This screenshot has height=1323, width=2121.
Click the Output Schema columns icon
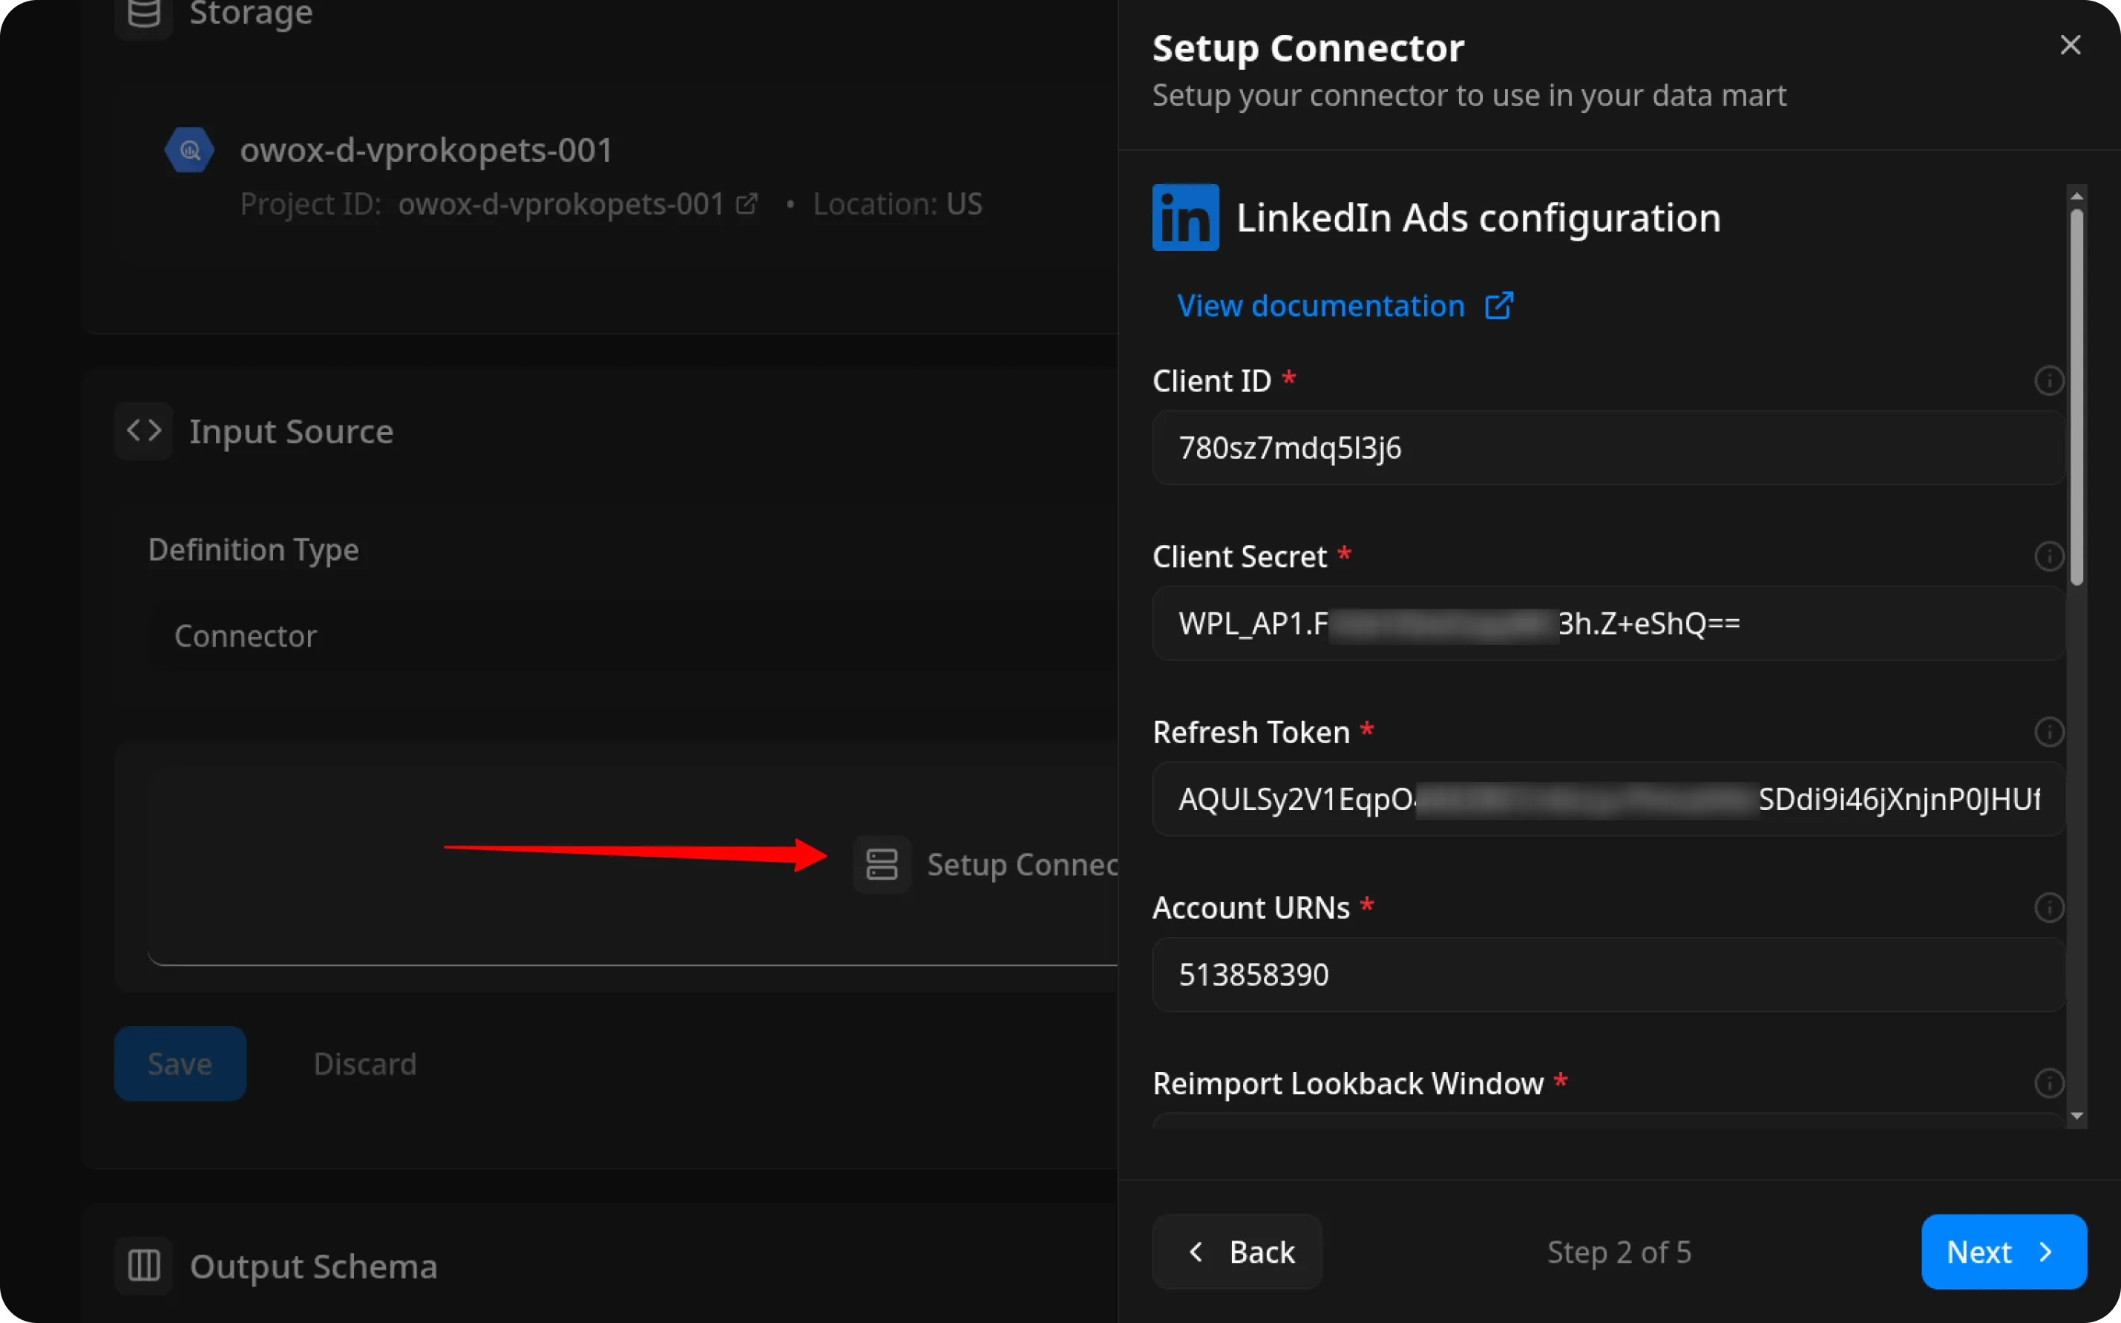click(x=143, y=1265)
